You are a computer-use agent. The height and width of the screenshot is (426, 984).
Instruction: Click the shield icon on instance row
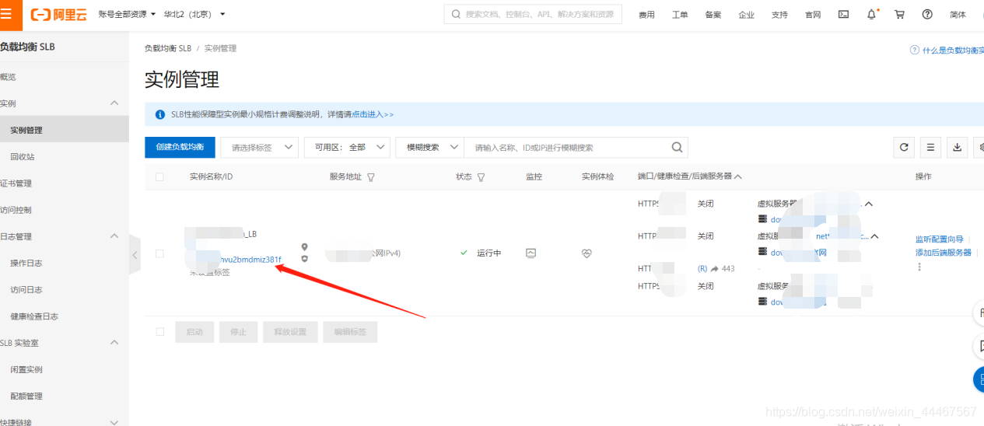tap(304, 258)
